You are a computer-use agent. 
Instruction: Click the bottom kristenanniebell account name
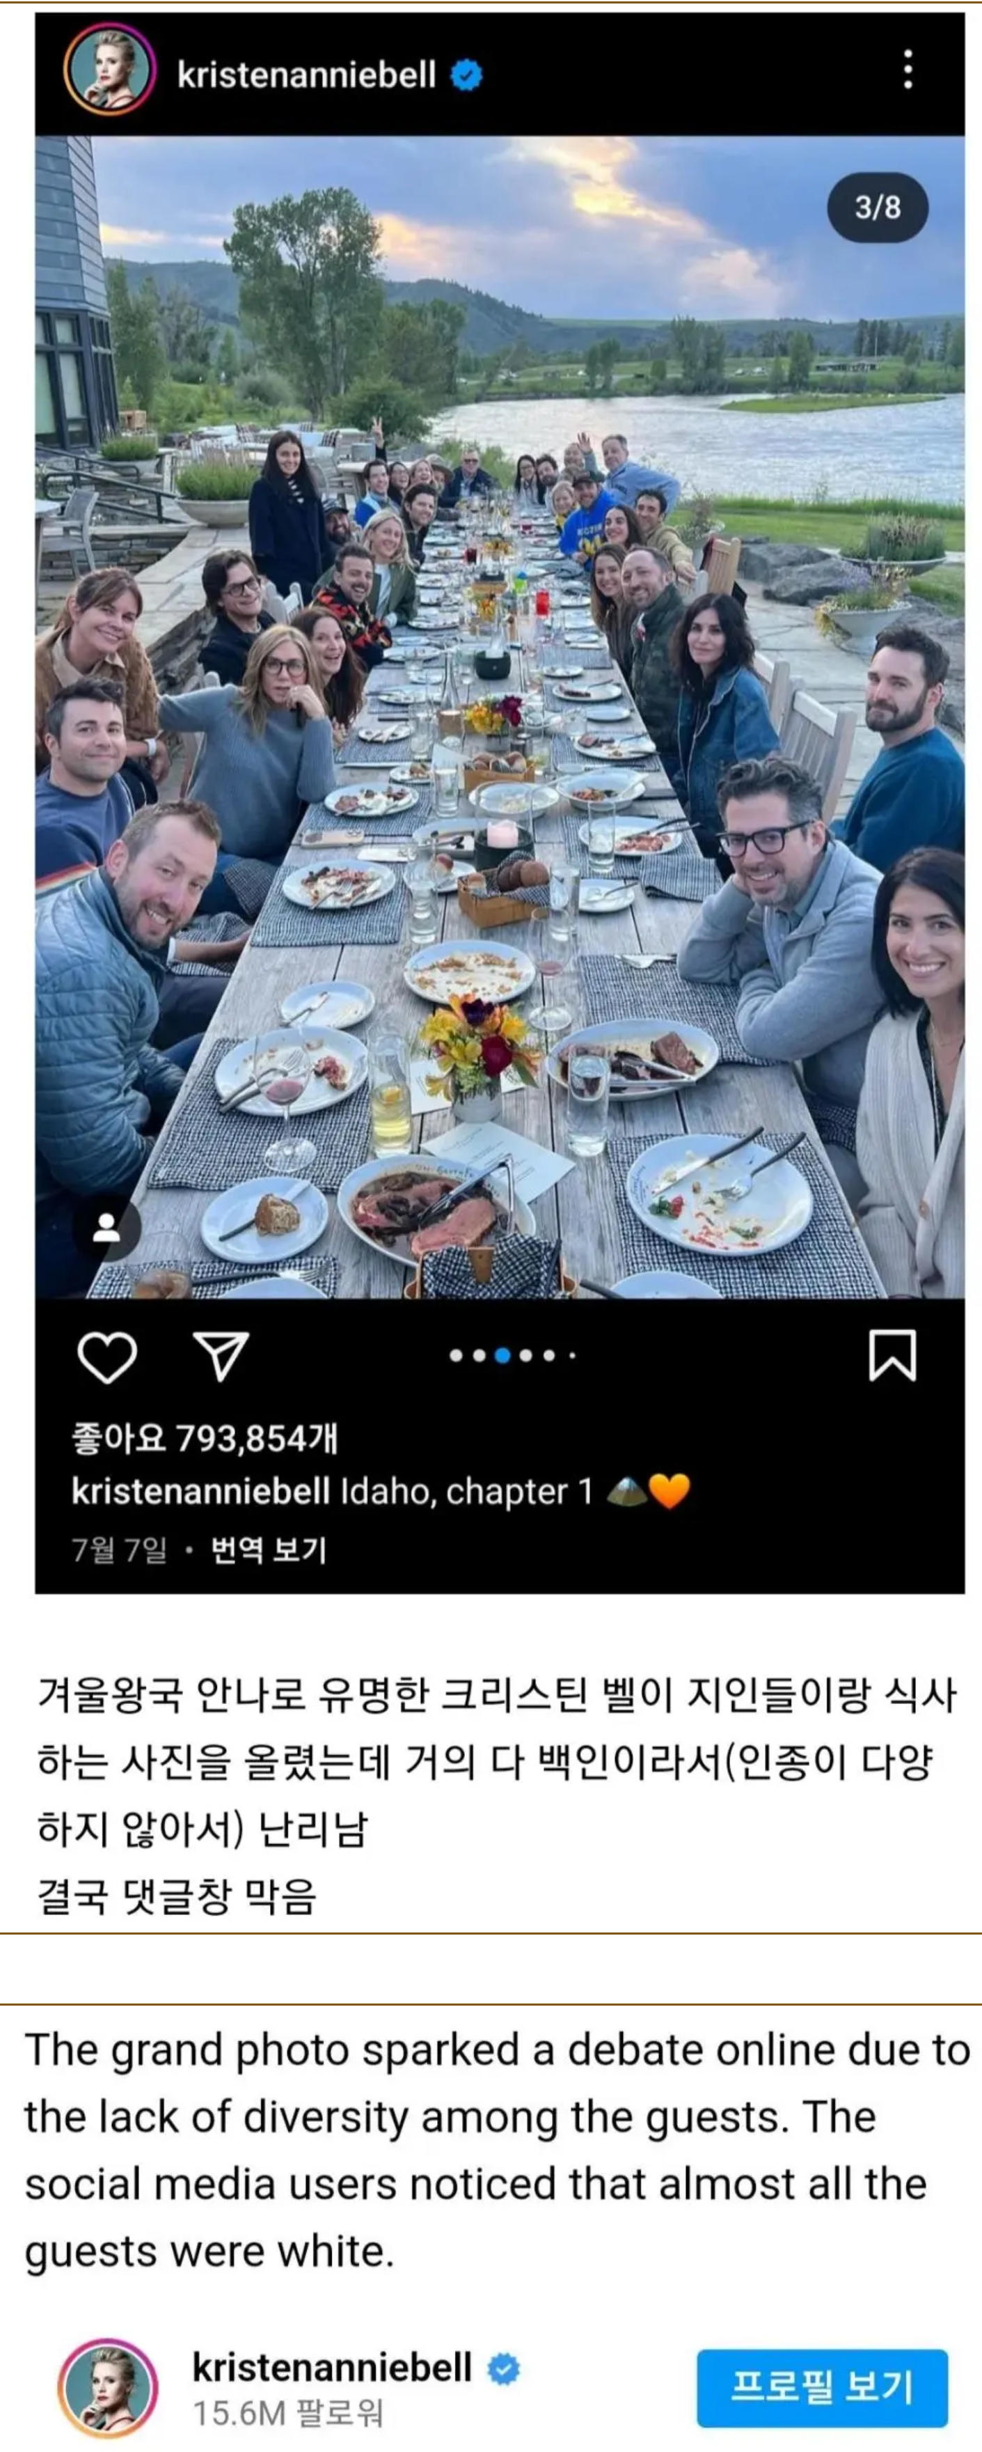332,2367
